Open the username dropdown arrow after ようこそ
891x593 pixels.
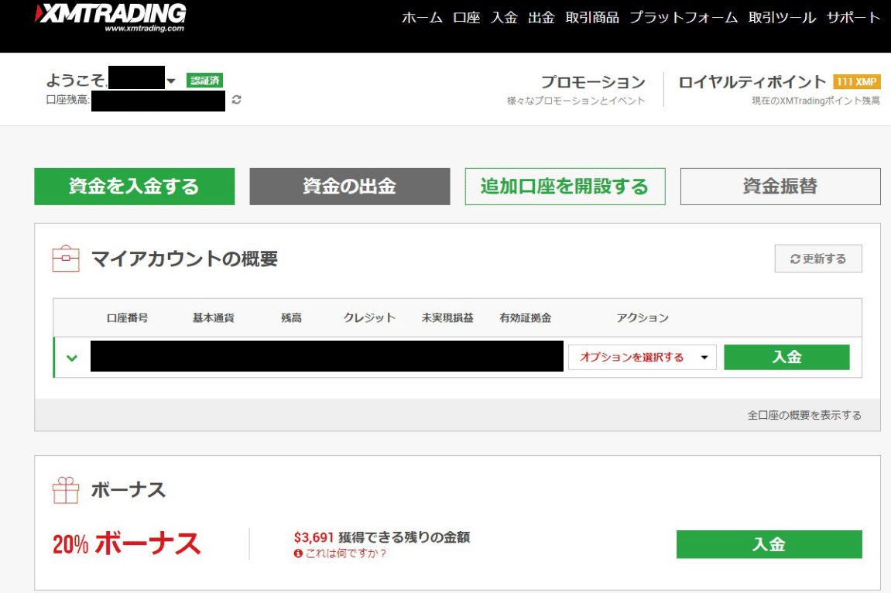(171, 81)
